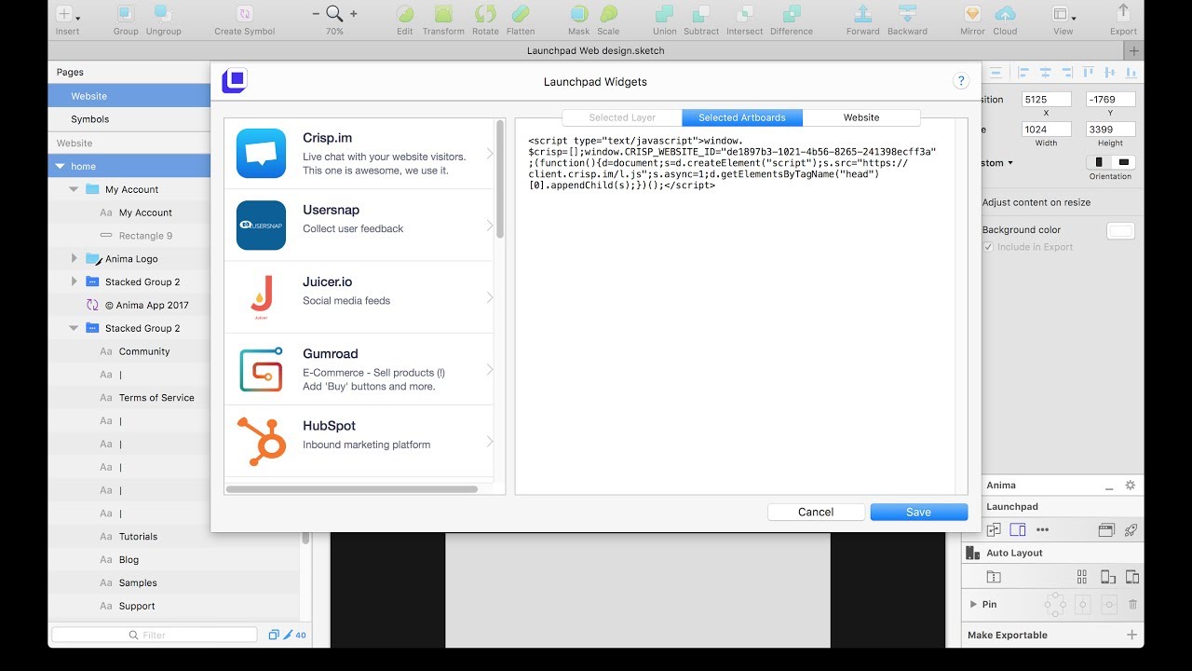
Task: Click the Rotate tool icon
Action: coord(485,14)
